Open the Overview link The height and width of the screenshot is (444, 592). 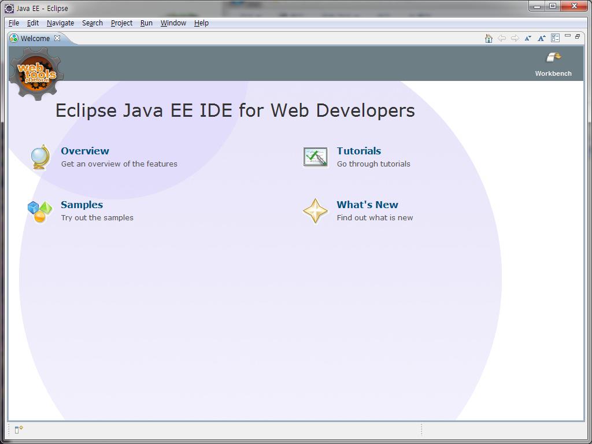coord(85,151)
